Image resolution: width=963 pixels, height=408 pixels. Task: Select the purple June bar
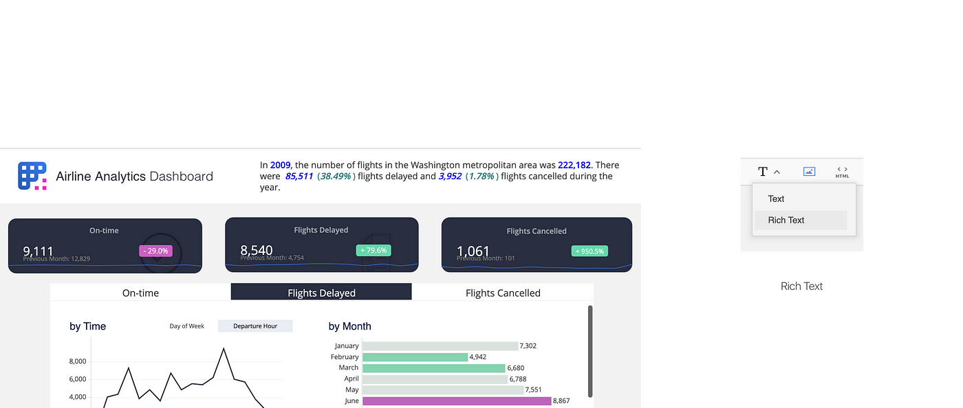(457, 400)
